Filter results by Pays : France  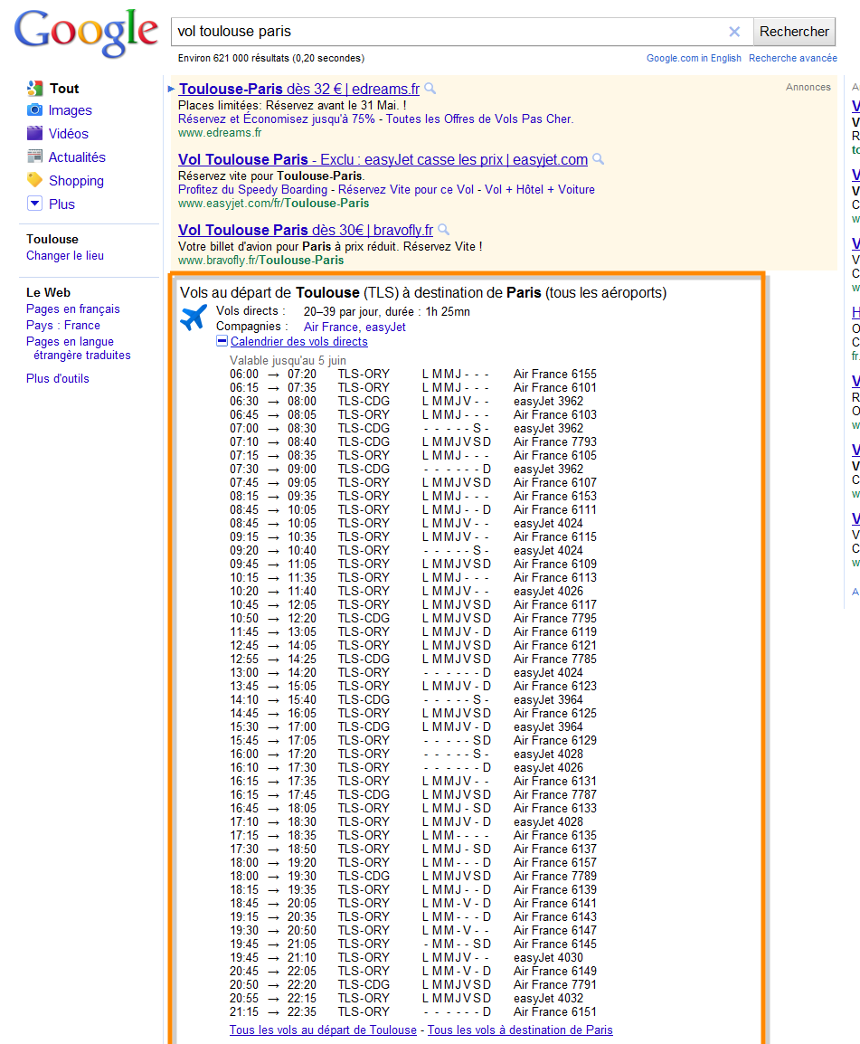[x=62, y=325]
